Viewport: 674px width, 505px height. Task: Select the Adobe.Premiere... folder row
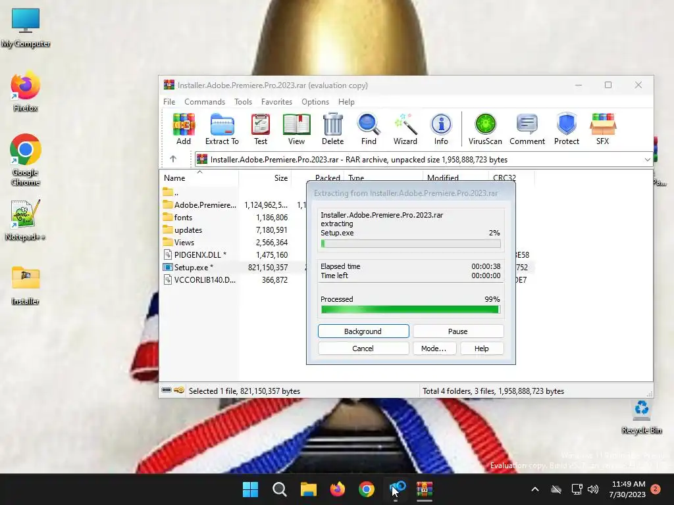pyautogui.click(x=232, y=205)
